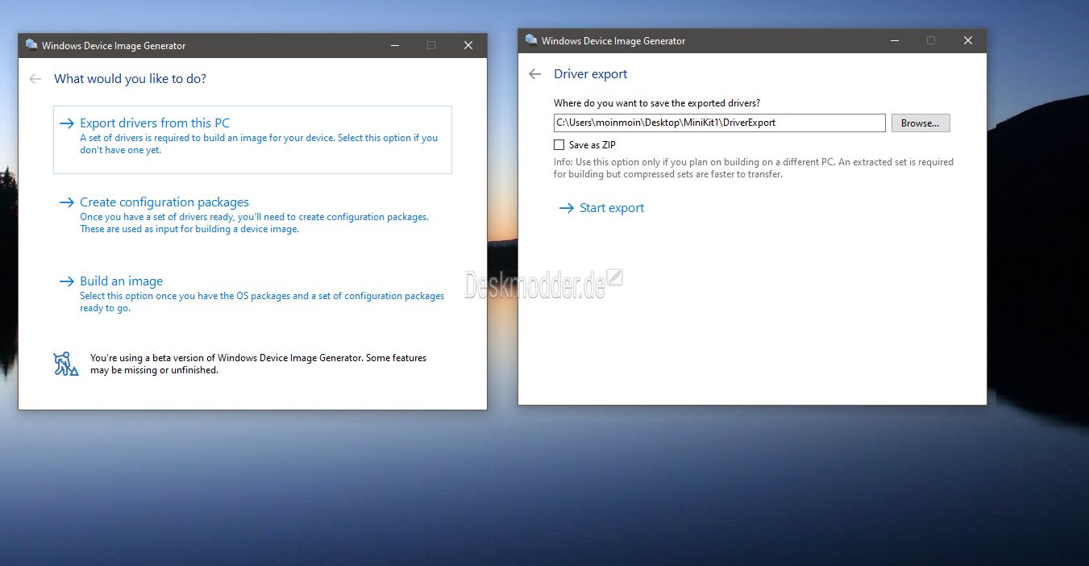Screen dimensions: 1089x566
Task: Click the beta version construction worker icon
Action: pos(66,364)
